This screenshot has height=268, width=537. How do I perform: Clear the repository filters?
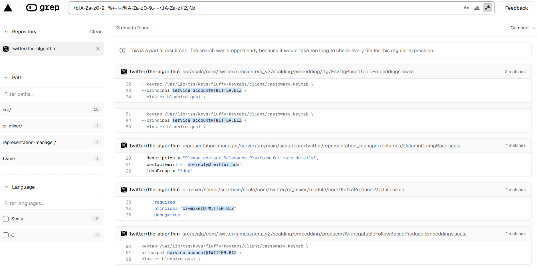click(95, 32)
